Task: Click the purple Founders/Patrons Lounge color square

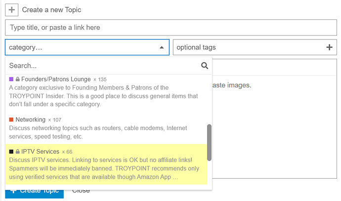Action: pos(11,79)
